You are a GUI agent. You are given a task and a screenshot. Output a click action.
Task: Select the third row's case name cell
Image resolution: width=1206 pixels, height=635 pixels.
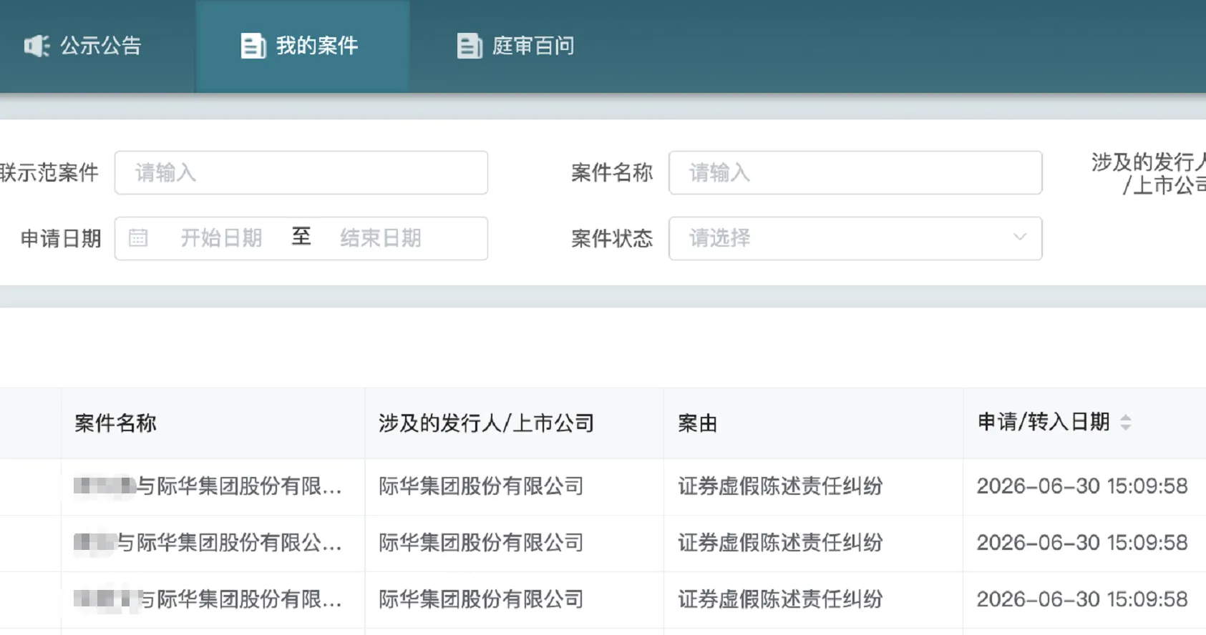point(213,599)
